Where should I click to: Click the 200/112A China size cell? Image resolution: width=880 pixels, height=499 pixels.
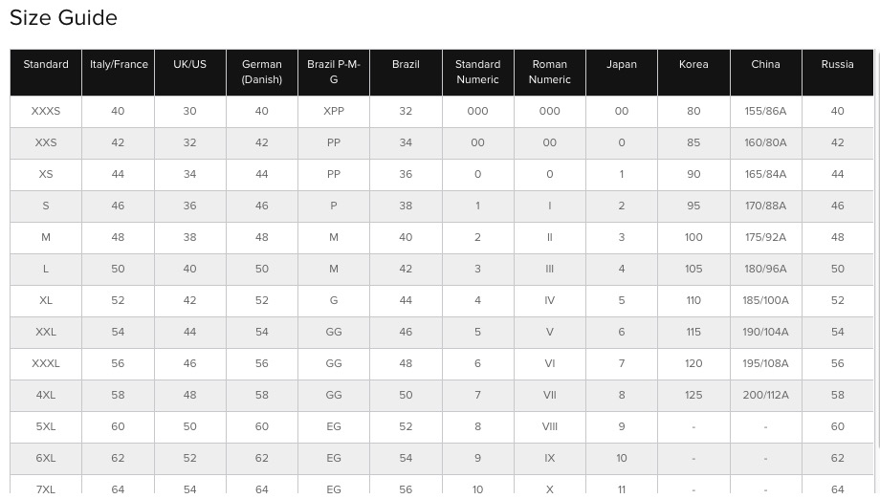[x=766, y=395]
